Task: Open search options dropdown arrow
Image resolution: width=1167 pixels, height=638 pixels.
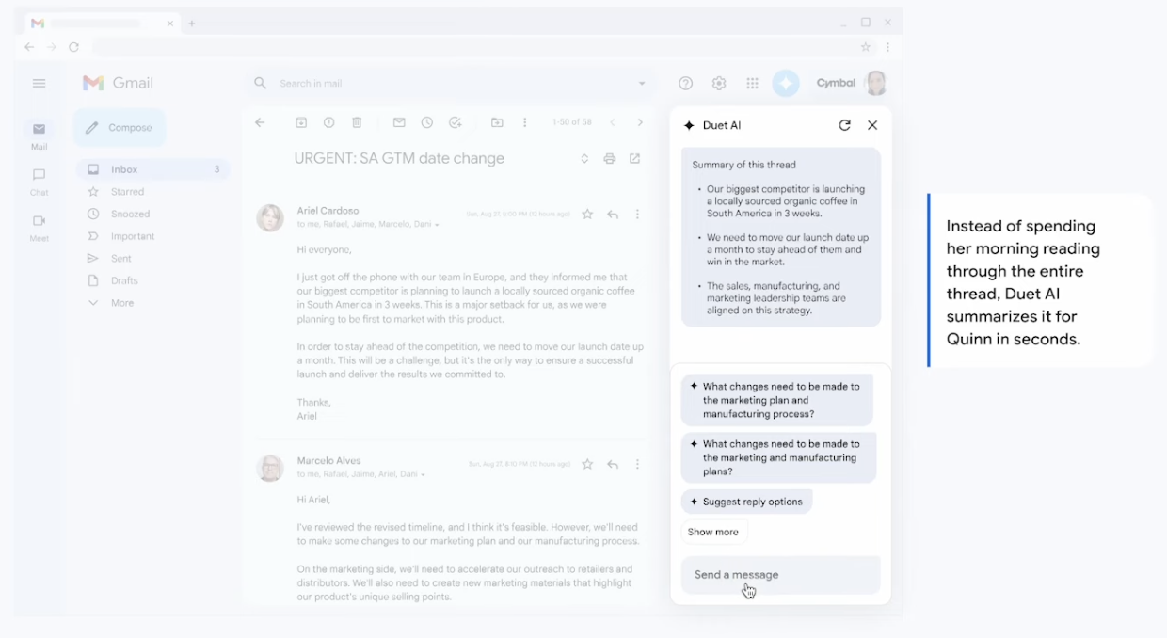Action: click(642, 84)
